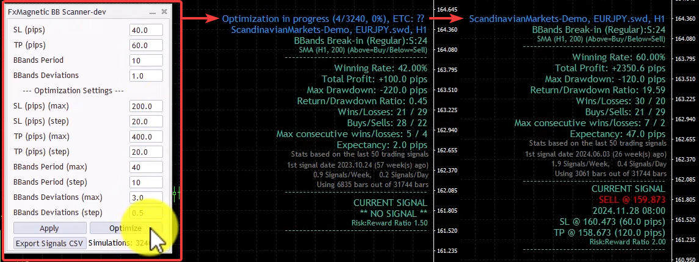Click the TP (pips) (max) field
The image size is (699, 262).
click(x=146, y=136)
